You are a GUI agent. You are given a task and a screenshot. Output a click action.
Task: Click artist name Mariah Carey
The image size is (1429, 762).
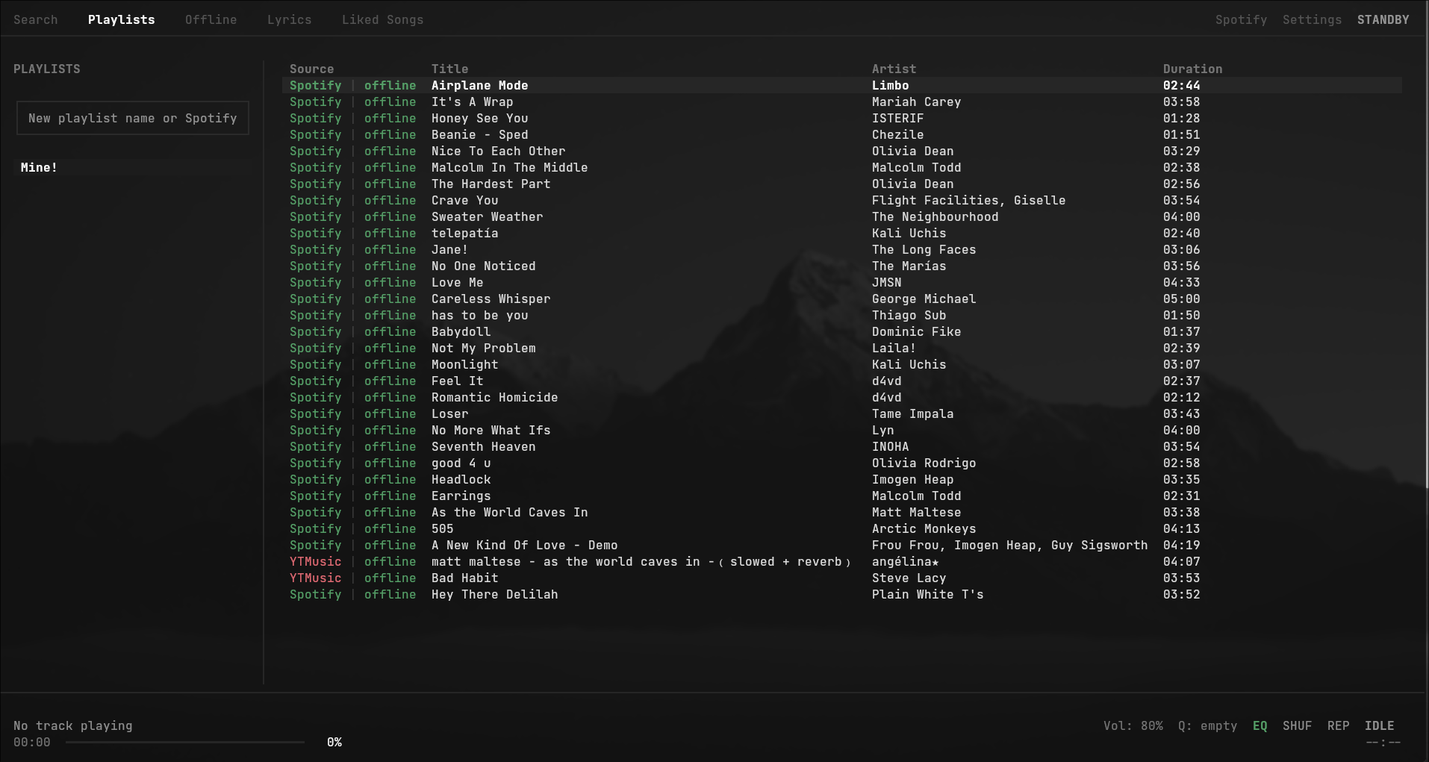click(916, 102)
